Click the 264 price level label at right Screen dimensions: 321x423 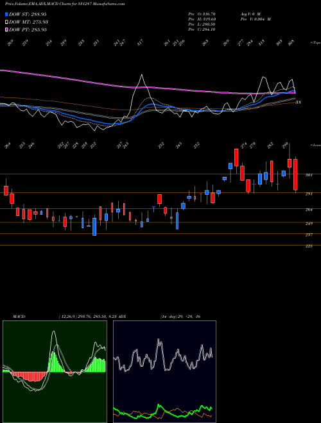[309, 210]
